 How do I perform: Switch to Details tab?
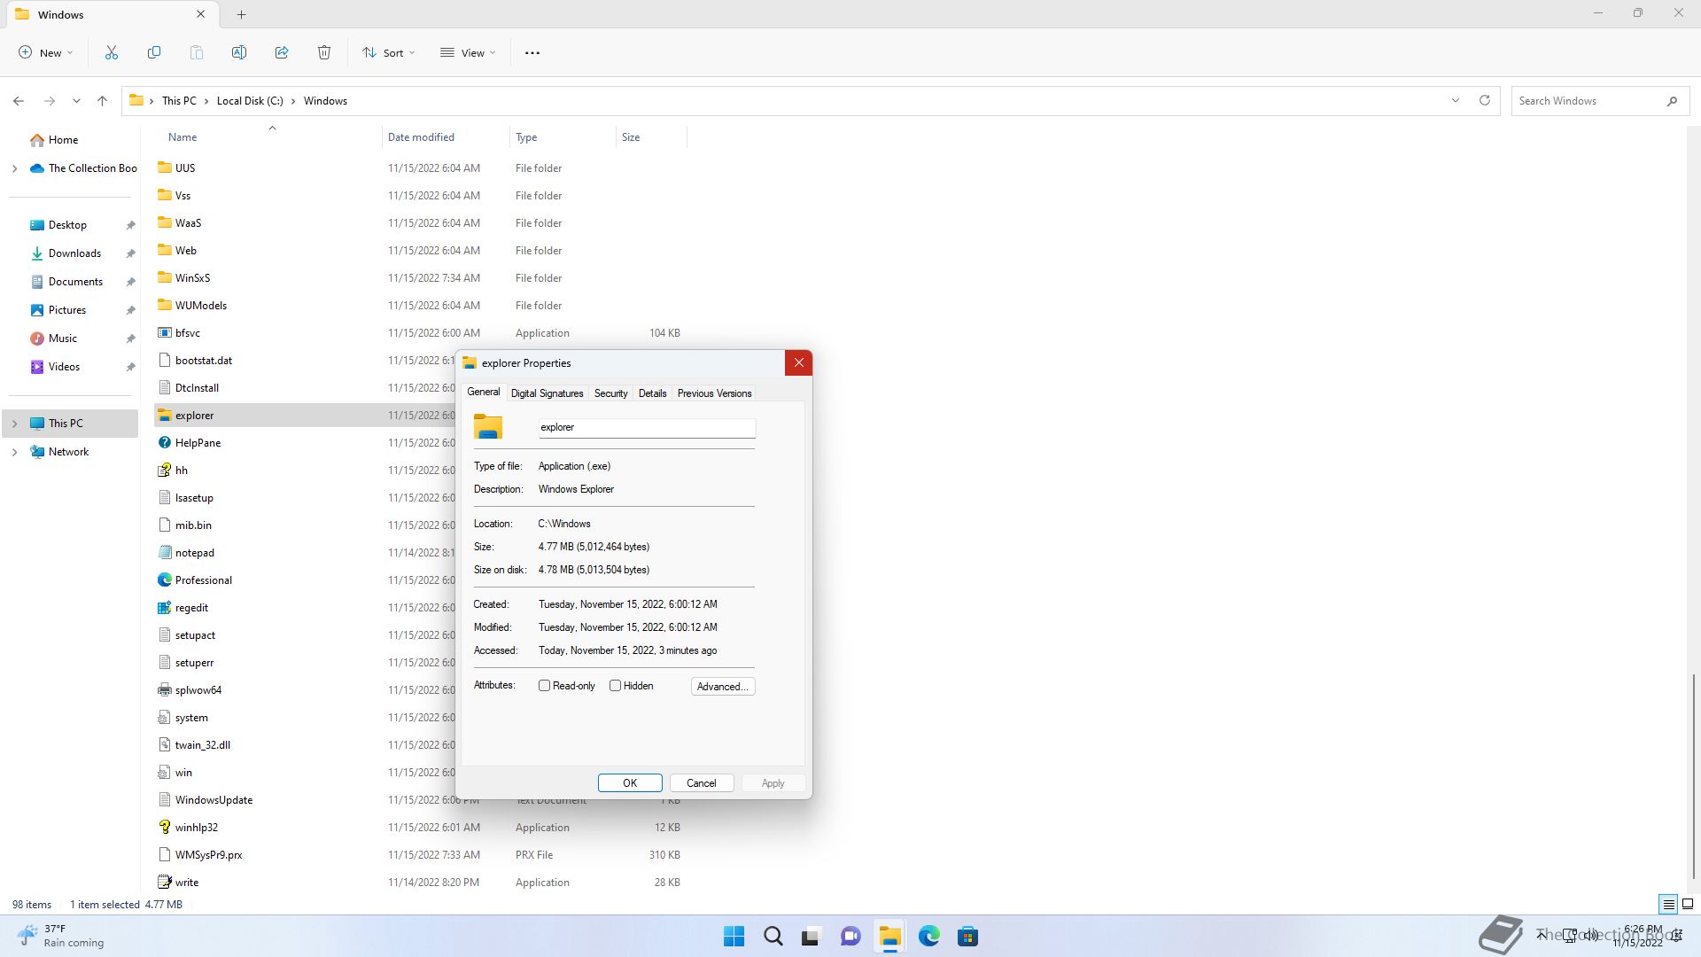tap(652, 393)
